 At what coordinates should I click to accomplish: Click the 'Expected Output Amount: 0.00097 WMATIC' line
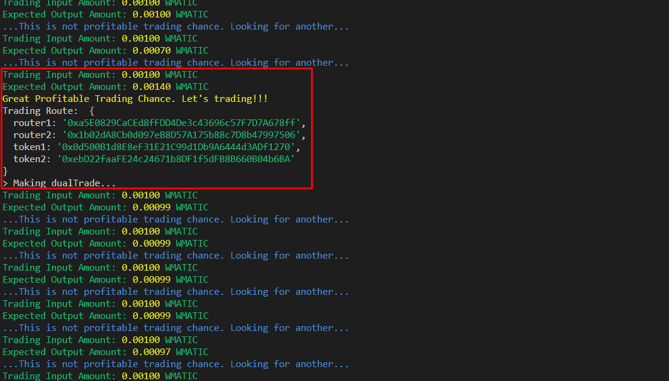point(105,352)
